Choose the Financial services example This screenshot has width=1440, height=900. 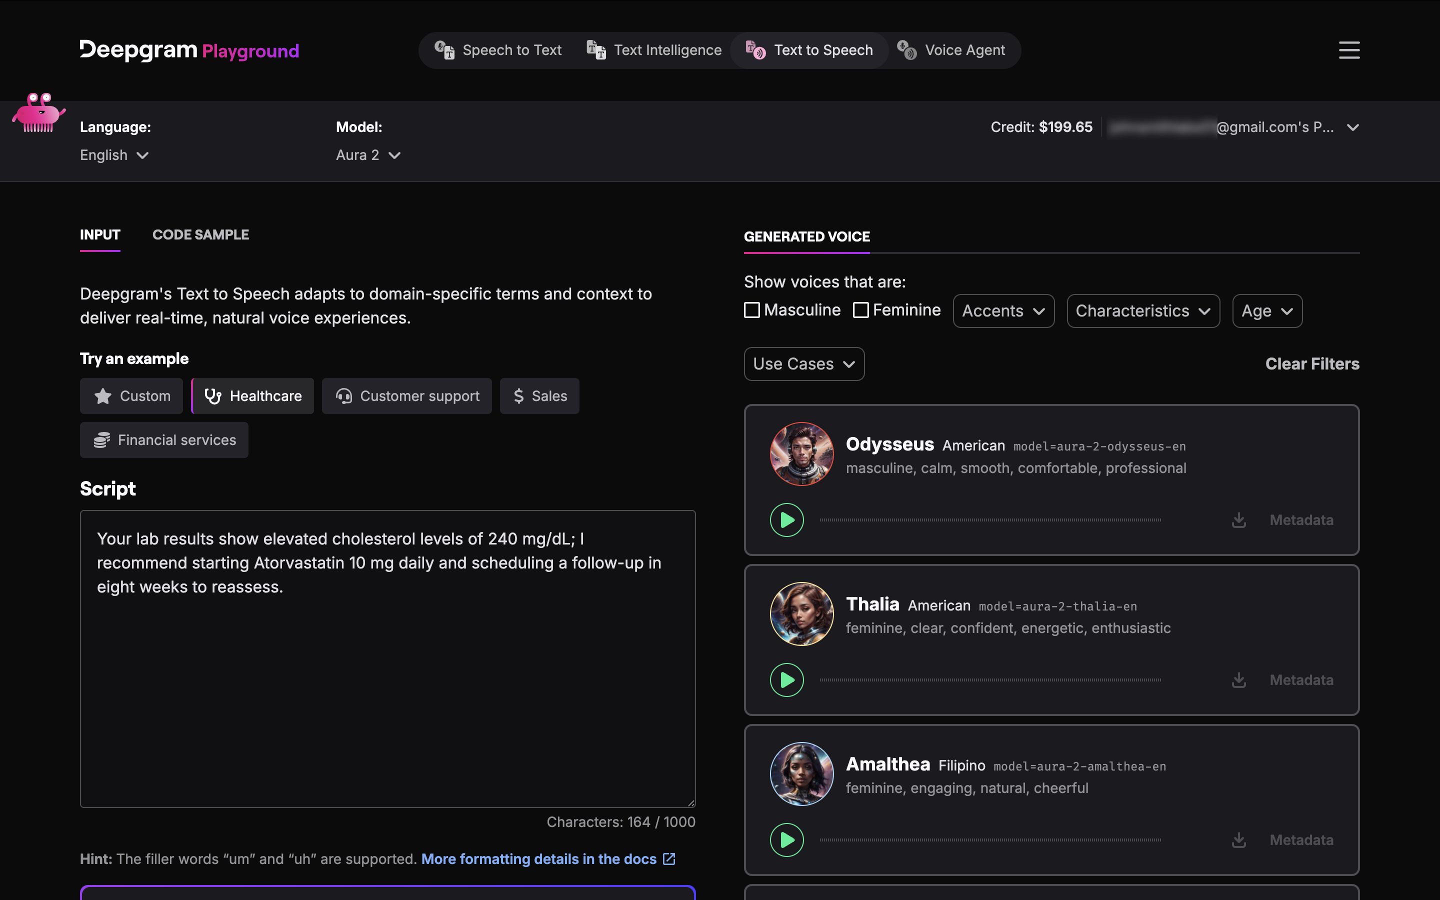click(164, 440)
